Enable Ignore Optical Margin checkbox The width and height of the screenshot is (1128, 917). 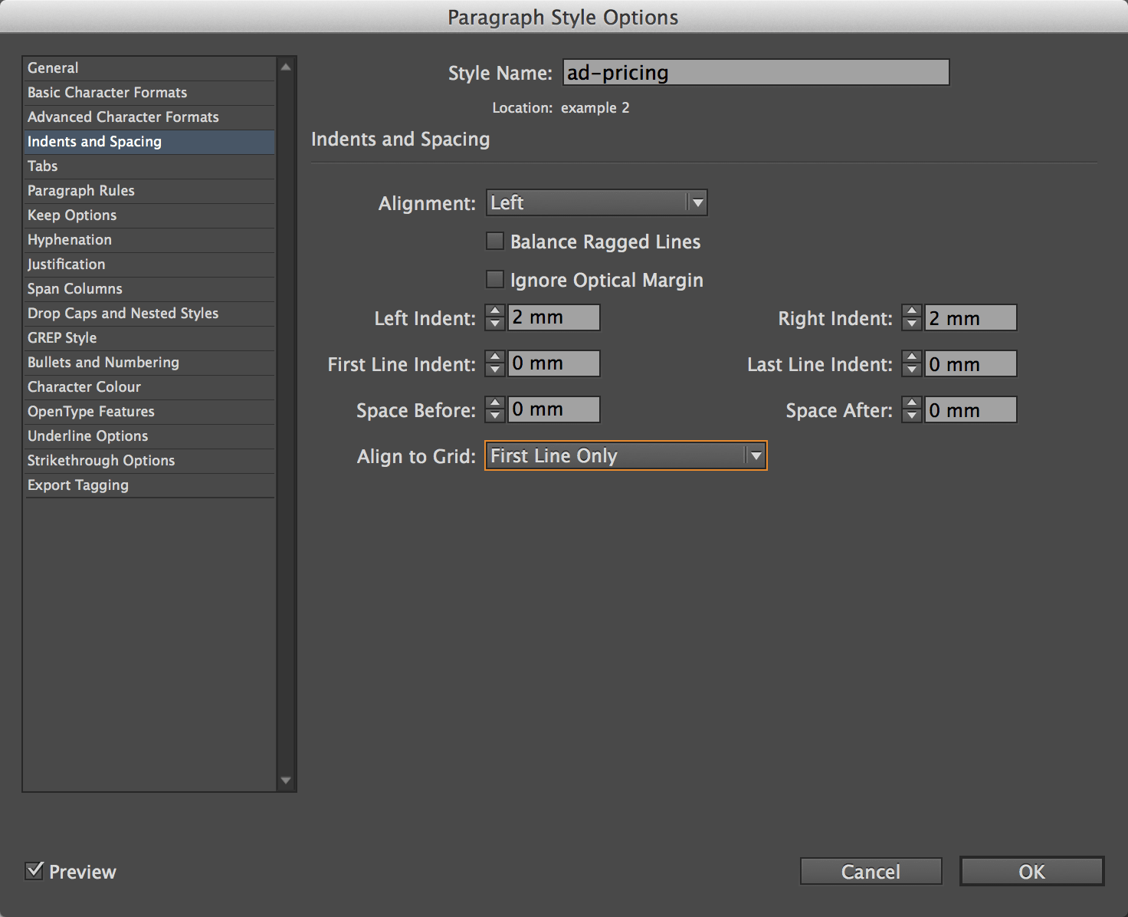[x=495, y=279]
